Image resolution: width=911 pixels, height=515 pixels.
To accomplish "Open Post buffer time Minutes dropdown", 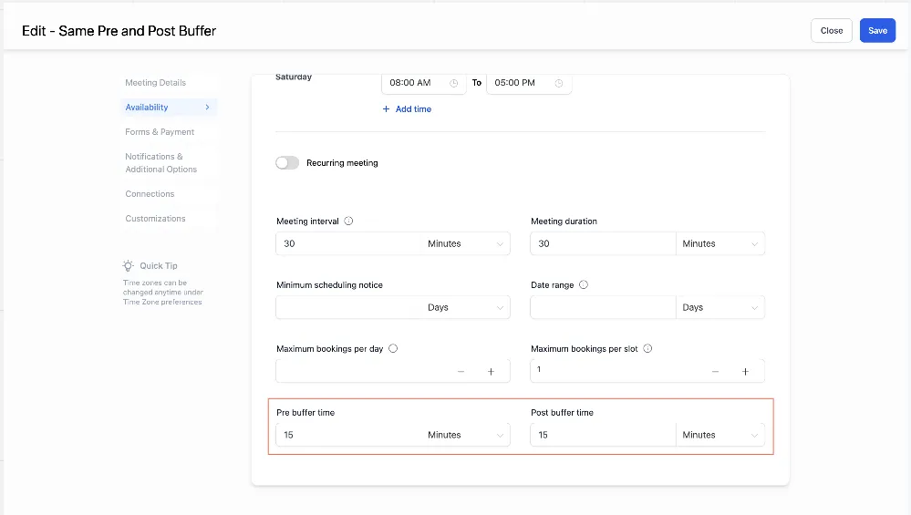I will click(x=720, y=435).
